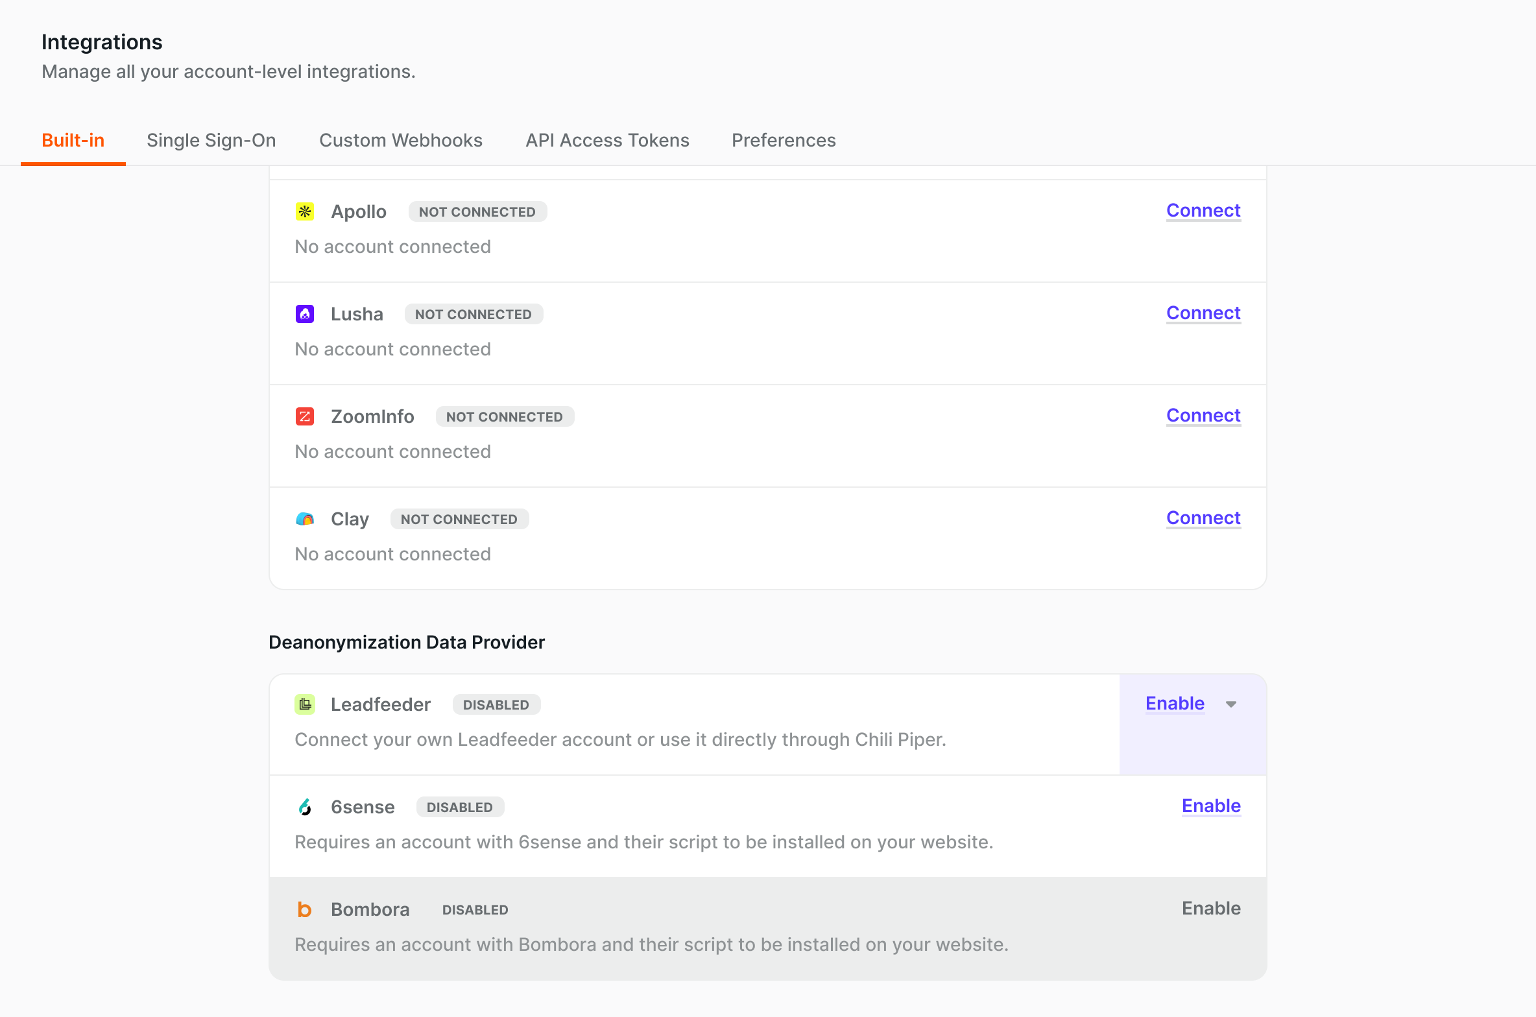
Task: Go to the API Access Tokens tab
Action: [x=607, y=140]
